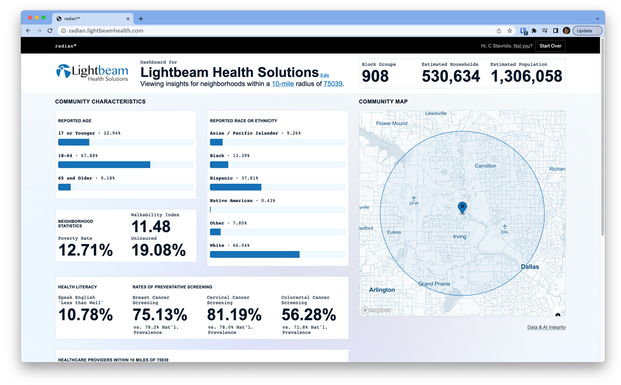Click the share page icon in address bar
The height and width of the screenshot is (385, 621).
point(499,31)
